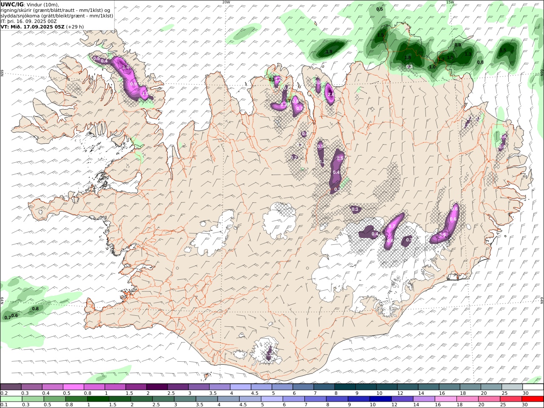Click the '0.2' label on the snow scale
Image resolution: width=544 pixels, height=408 pixels.
point(4,393)
